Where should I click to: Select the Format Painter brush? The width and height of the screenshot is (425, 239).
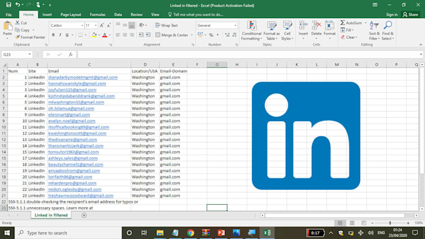[30, 37]
